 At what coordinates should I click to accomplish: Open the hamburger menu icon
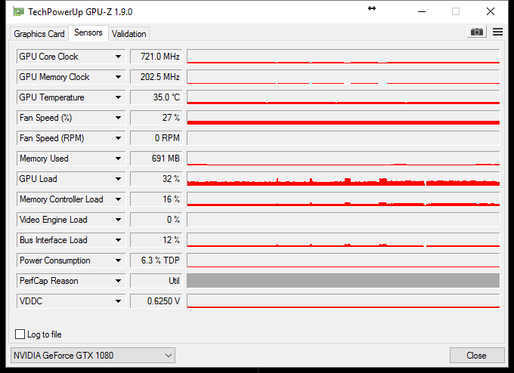click(x=497, y=32)
